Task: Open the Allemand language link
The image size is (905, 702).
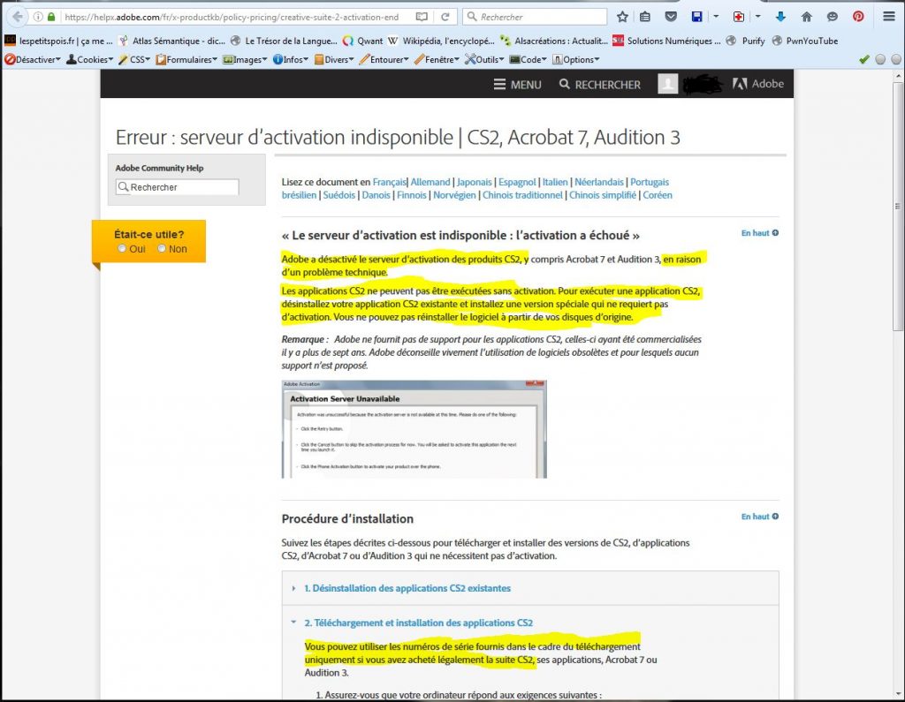Action: (x=430, y=182)
